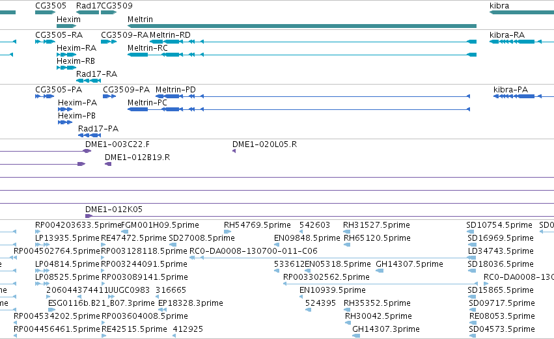This screenshot has height=339, width=554.
Task: Click the RH54769.5prime EST label
Action: pos(257,225)
